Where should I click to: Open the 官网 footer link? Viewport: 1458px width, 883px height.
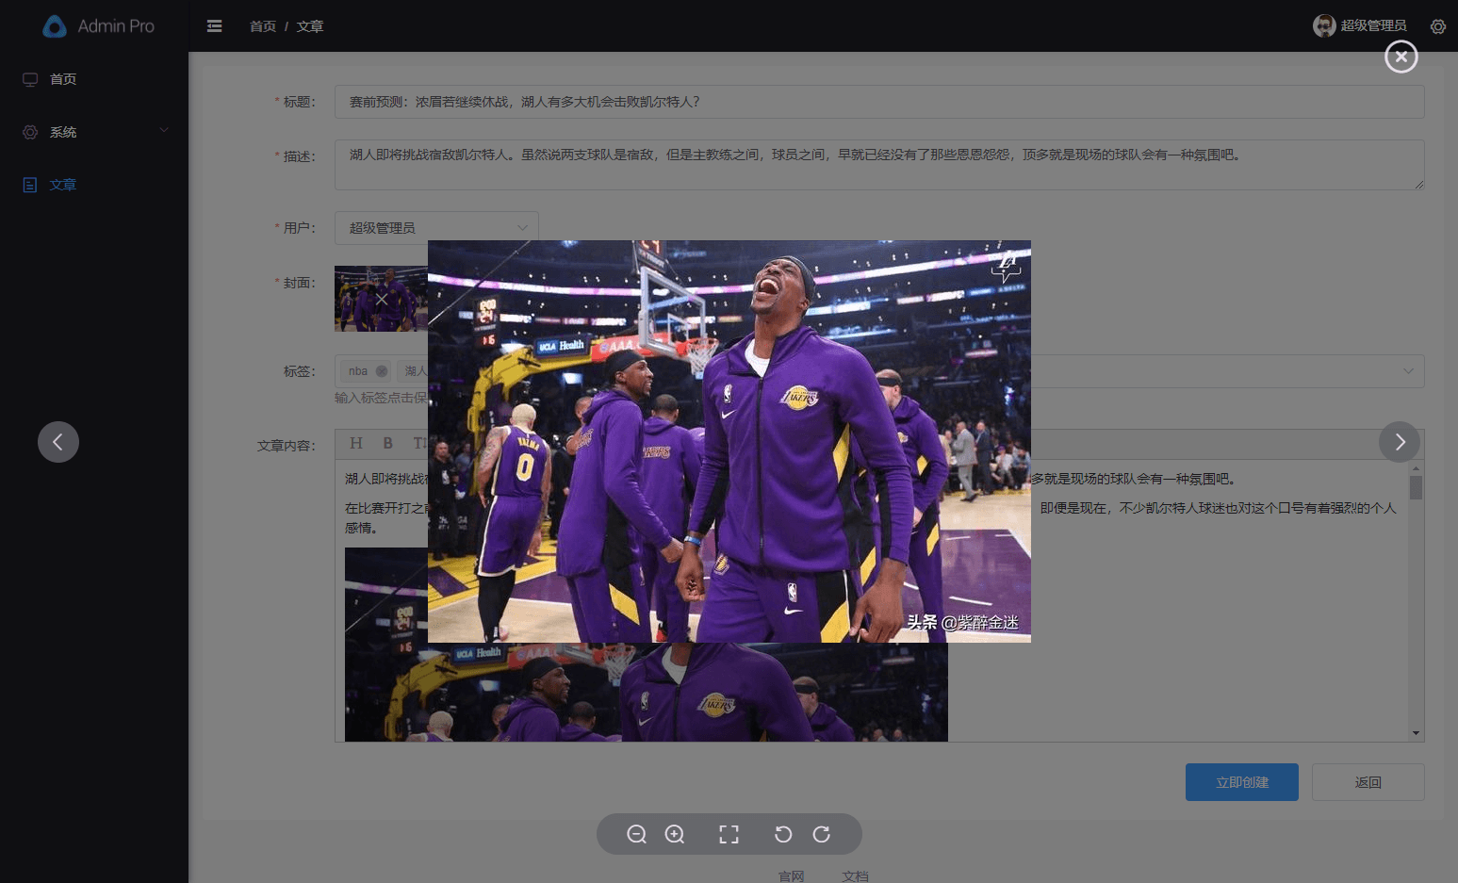pyautogui.click(x=792, y=876)
